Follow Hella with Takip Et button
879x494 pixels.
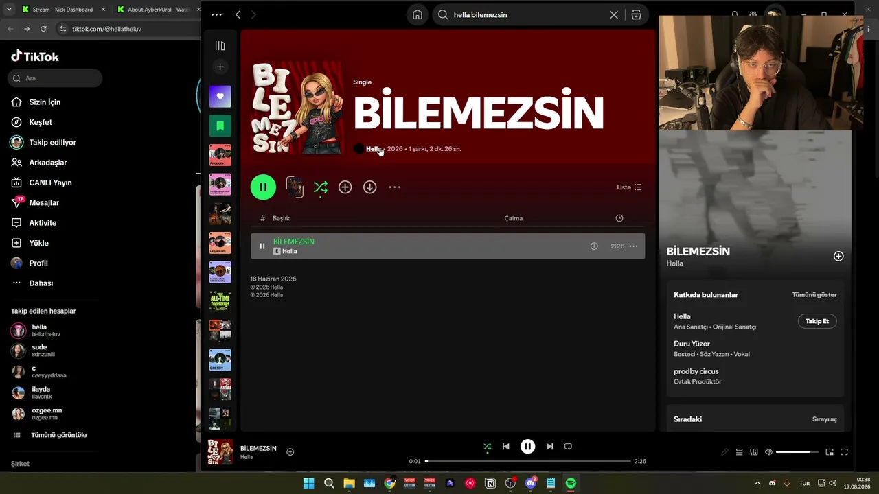(x=817, y=321)
